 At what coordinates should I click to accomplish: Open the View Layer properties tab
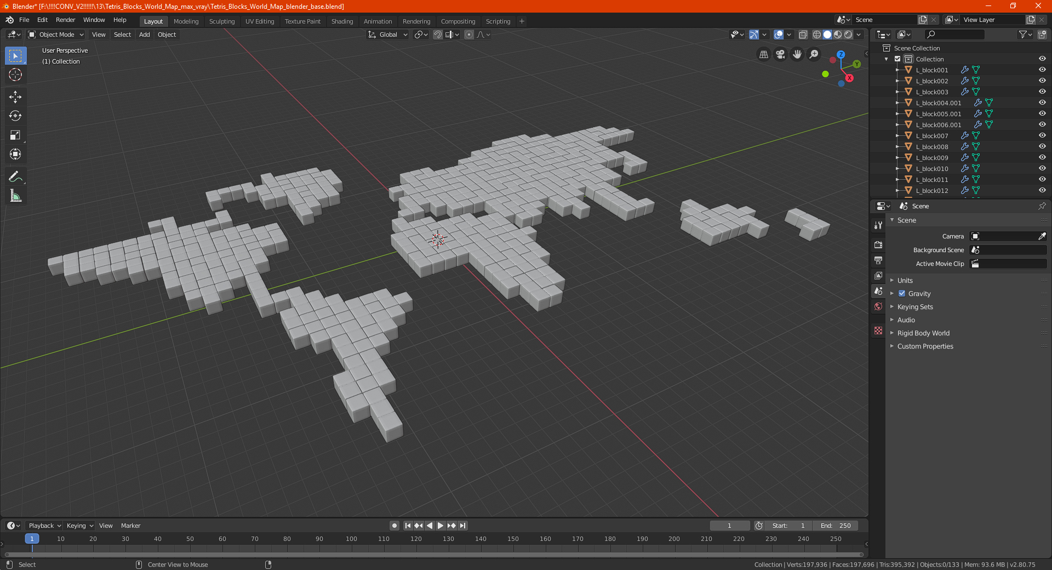click(x=878, y=276)
